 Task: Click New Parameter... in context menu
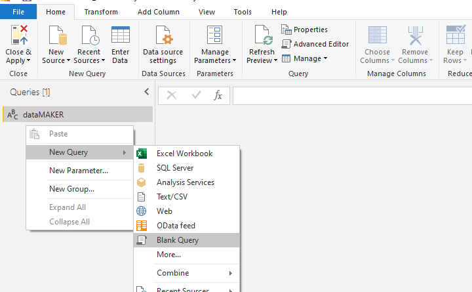[x=79, y=171]
